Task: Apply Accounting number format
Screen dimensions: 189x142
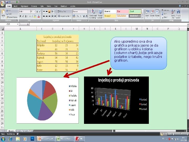Action: click(x=74, y=16)
